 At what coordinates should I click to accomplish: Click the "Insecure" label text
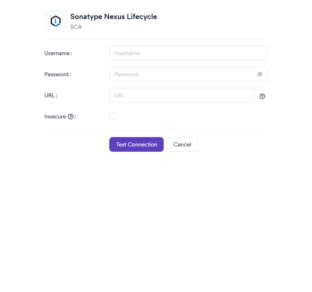55,117
